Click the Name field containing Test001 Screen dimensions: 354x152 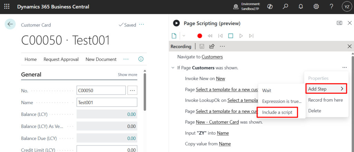pyautogui.click(x=106, y=102)
